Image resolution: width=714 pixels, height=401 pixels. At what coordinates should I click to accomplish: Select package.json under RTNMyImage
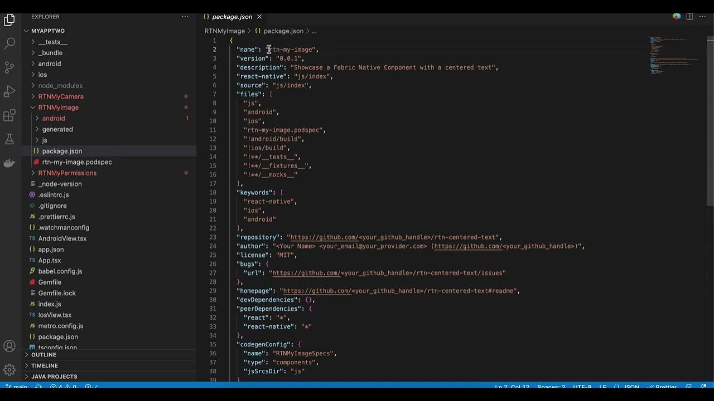(62, 151)
